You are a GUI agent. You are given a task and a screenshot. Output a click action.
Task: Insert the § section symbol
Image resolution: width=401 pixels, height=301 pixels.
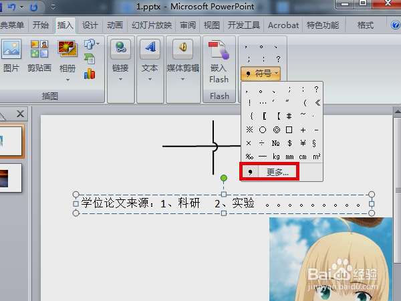314,143
